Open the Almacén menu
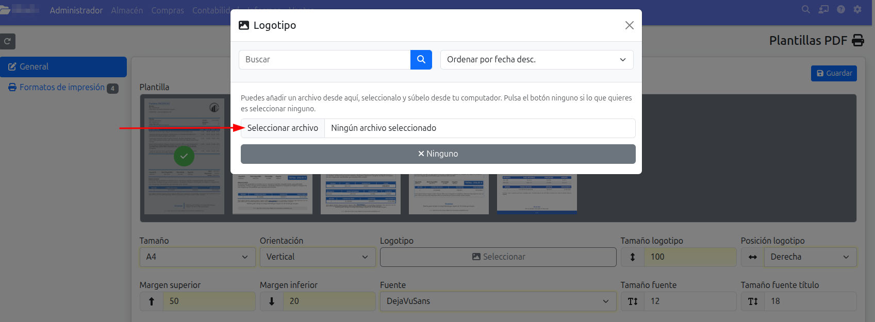 [x=127, y=10]
